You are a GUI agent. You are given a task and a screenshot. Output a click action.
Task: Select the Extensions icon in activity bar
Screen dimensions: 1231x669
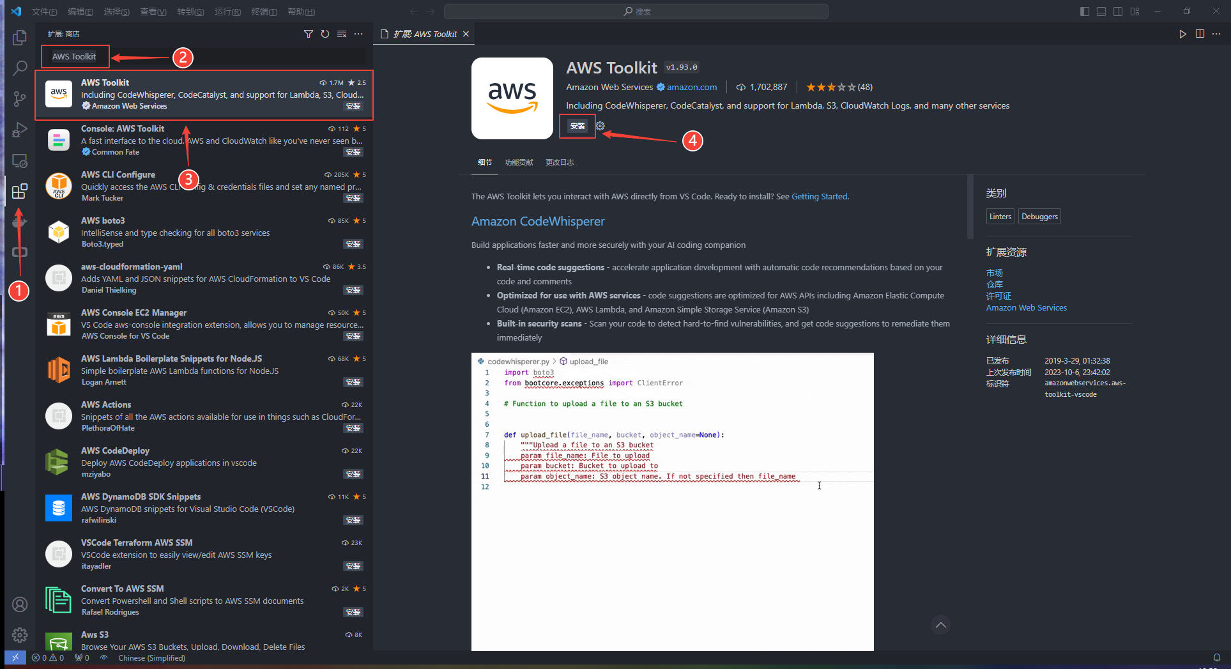pyautogui.click(x=20, y=191)
